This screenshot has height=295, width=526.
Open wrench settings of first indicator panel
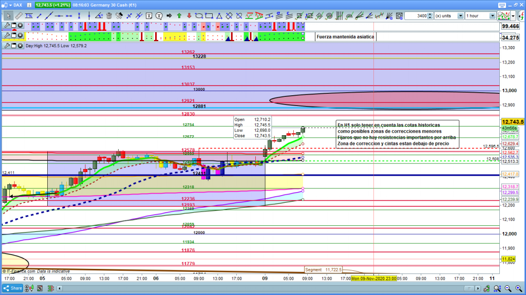(7, 26)
